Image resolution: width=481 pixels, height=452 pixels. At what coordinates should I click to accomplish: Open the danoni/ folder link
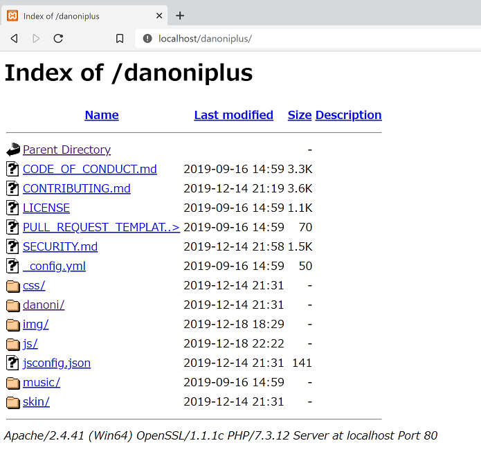pos(44,305)
